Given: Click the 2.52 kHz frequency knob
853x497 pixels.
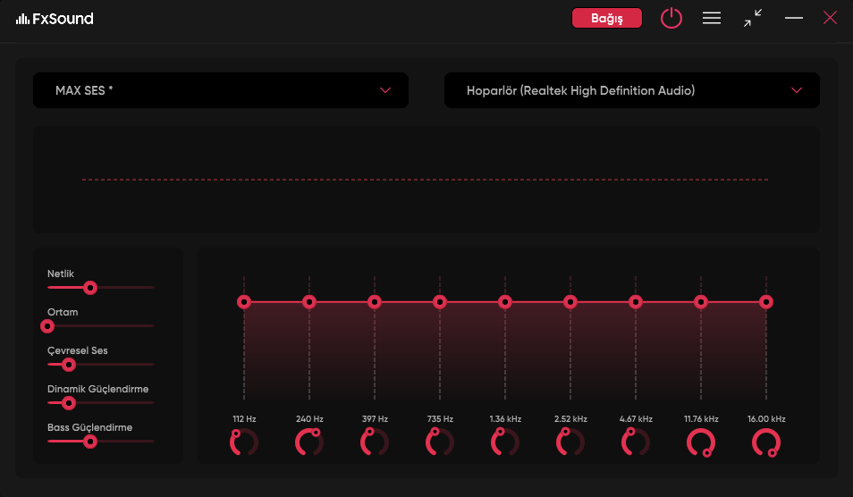Looking at the screenshot, I should (x=570, y=442).
